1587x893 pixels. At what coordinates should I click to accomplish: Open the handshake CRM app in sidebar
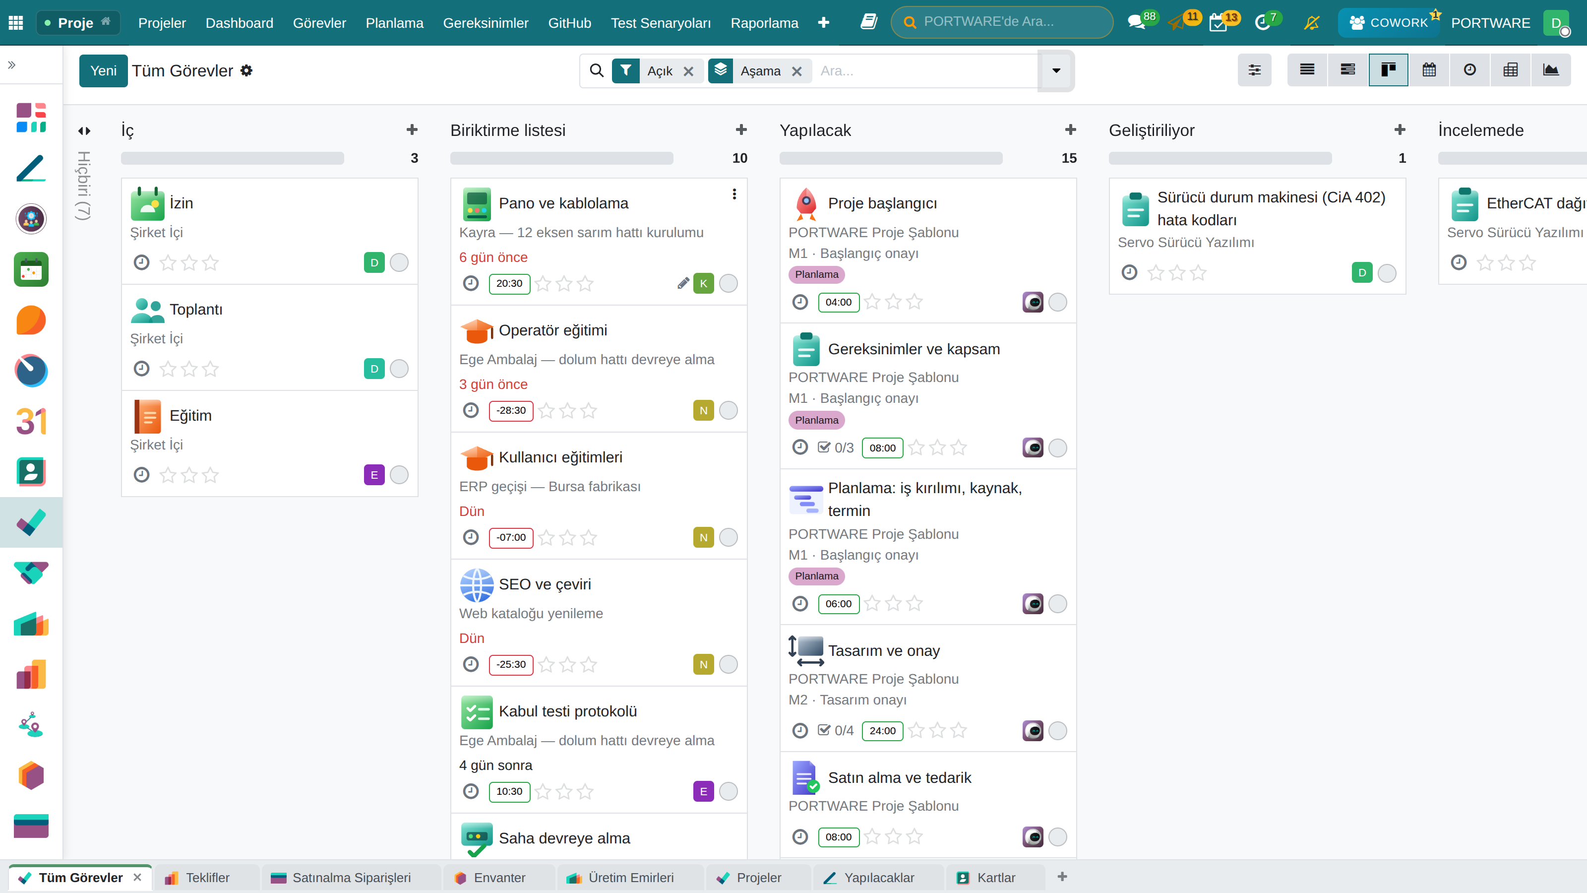pos(31,573)
